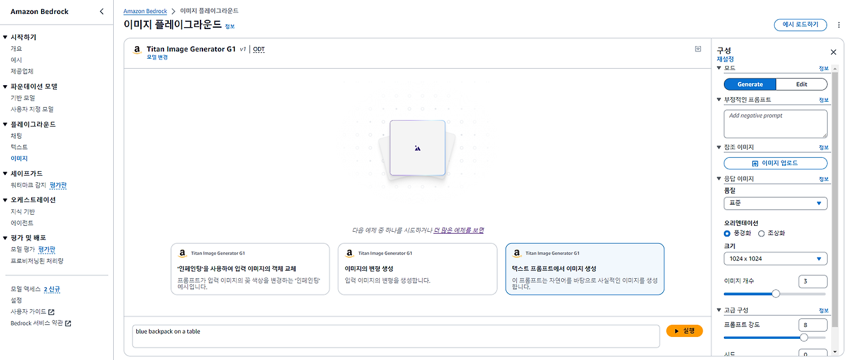Collapse the 부정적인 프롬프트 section
847x360 pixels.
(720, 100)
